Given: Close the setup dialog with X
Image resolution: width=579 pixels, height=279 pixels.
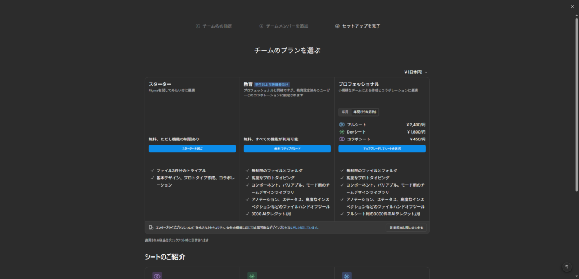Looking at the screenshot, I should (x=572, y=6).
